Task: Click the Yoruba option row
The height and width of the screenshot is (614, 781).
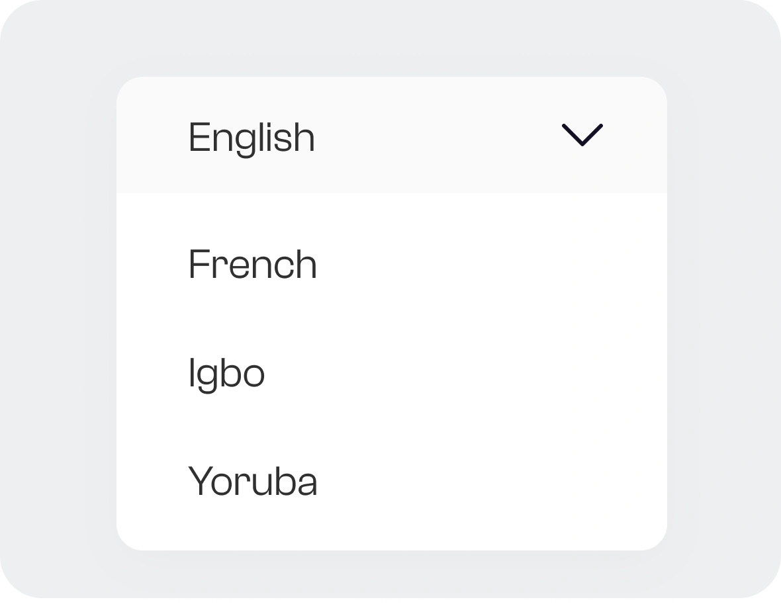Action: point(390,481)
